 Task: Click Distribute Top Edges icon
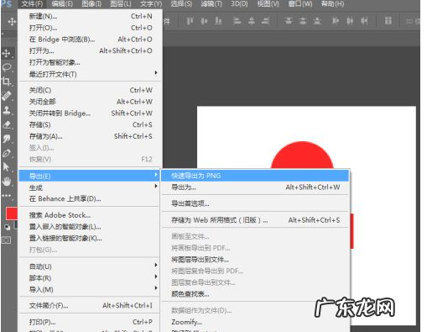(x=289, y=21)
